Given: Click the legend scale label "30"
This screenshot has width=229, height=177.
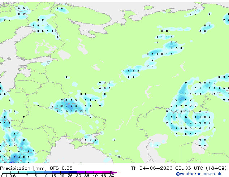Looking at the screenshot, I should click(x=78, y=176).
